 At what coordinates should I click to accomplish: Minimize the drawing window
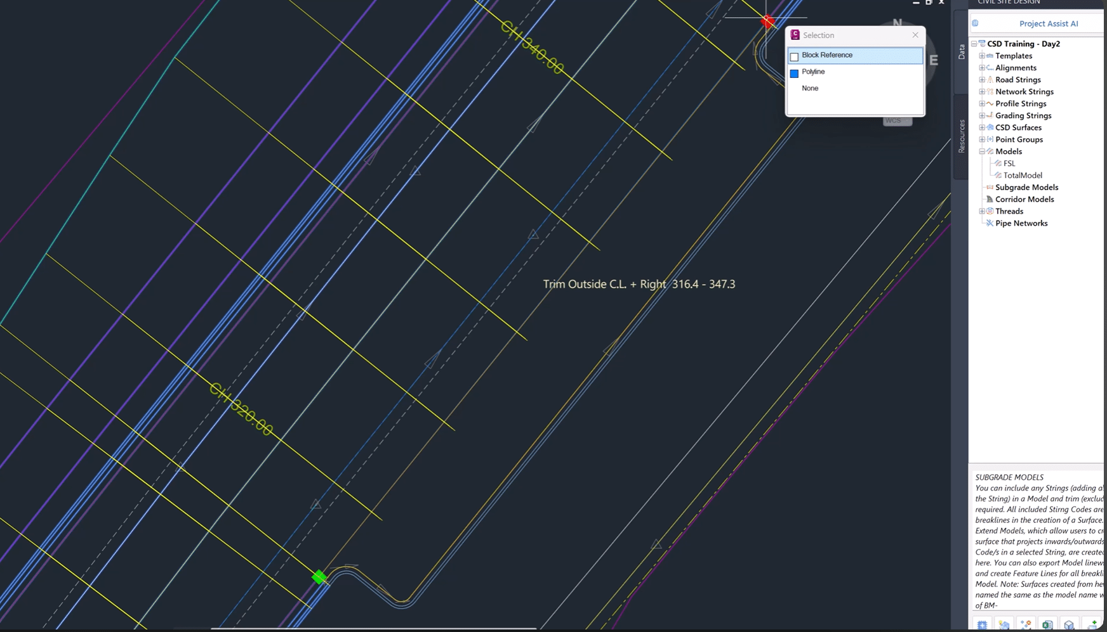coord(916,3)
